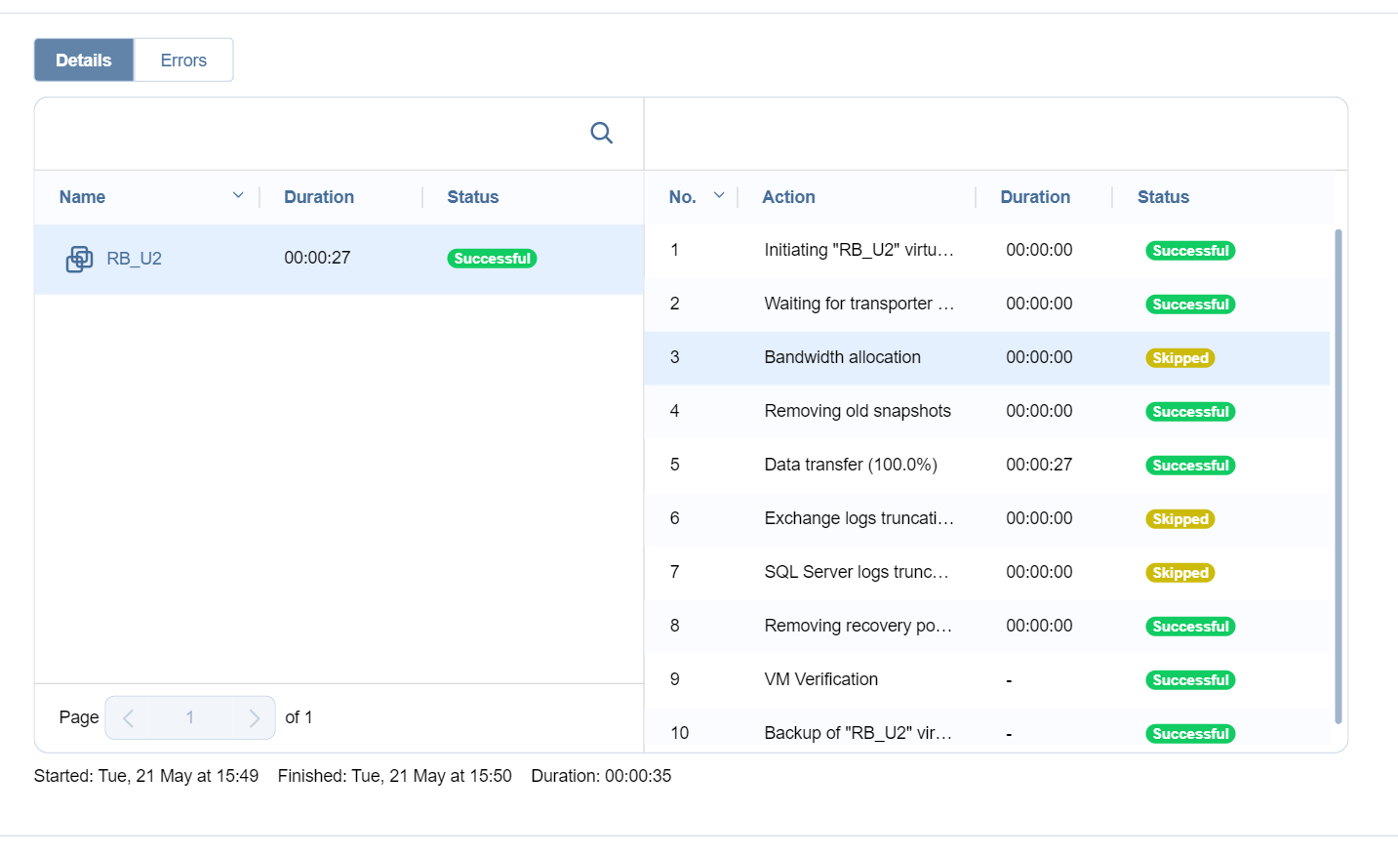Click the Skipped badge for SQL Server logs
The height and width of the screenshot is (856, 1398).
pyautogui.click(x=1179, y=573)
